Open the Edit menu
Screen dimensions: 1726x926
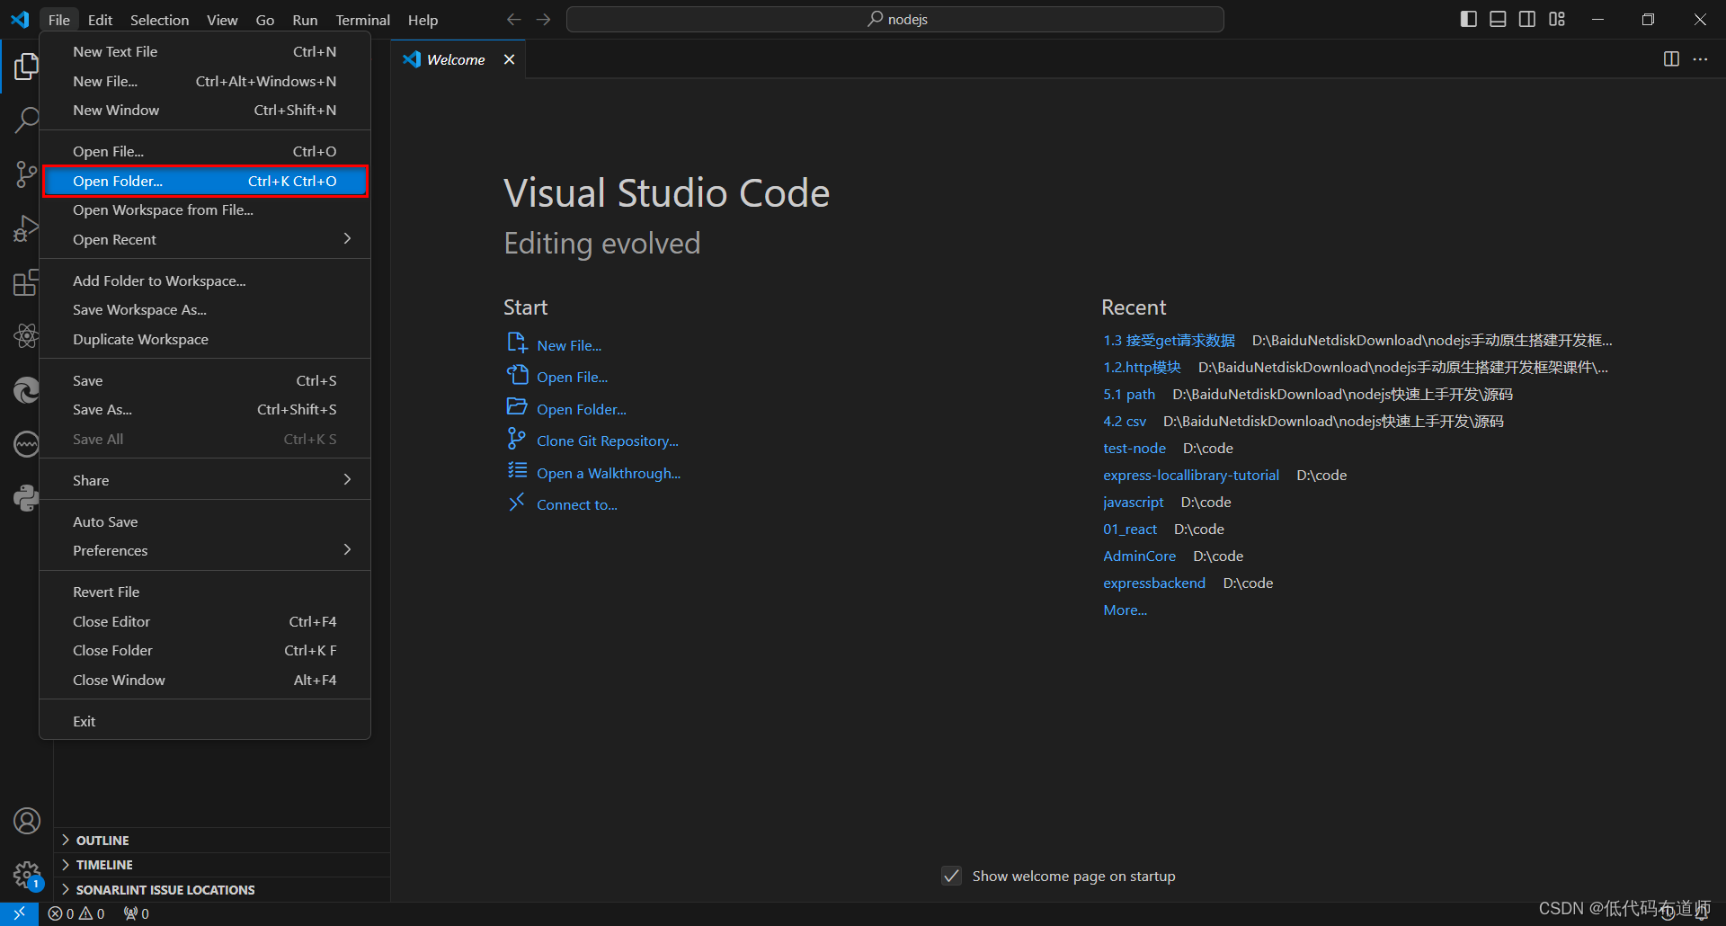100,20
